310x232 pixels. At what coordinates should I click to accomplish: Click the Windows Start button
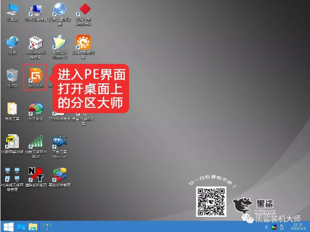pos(8,226)
